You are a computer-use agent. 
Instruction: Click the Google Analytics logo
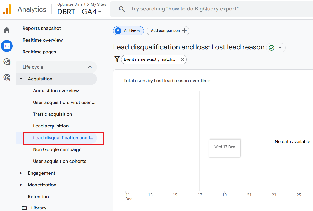[7, 9]
